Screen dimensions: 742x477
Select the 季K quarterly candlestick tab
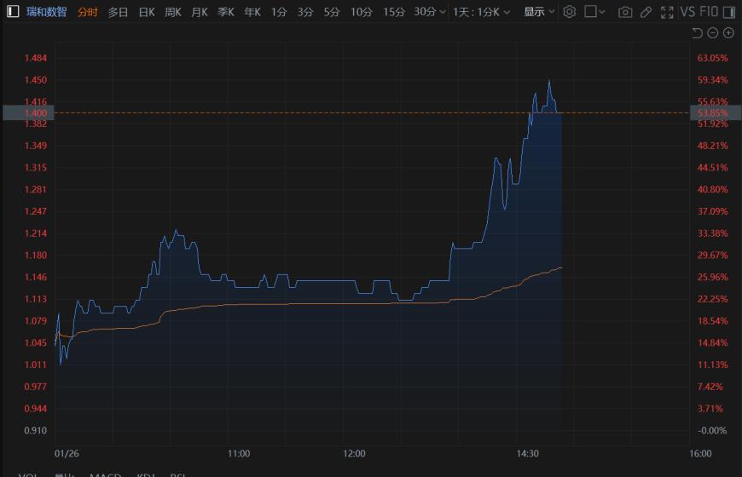(x=226, y=12)
